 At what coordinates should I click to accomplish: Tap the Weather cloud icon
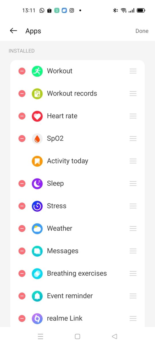(37, 228)
